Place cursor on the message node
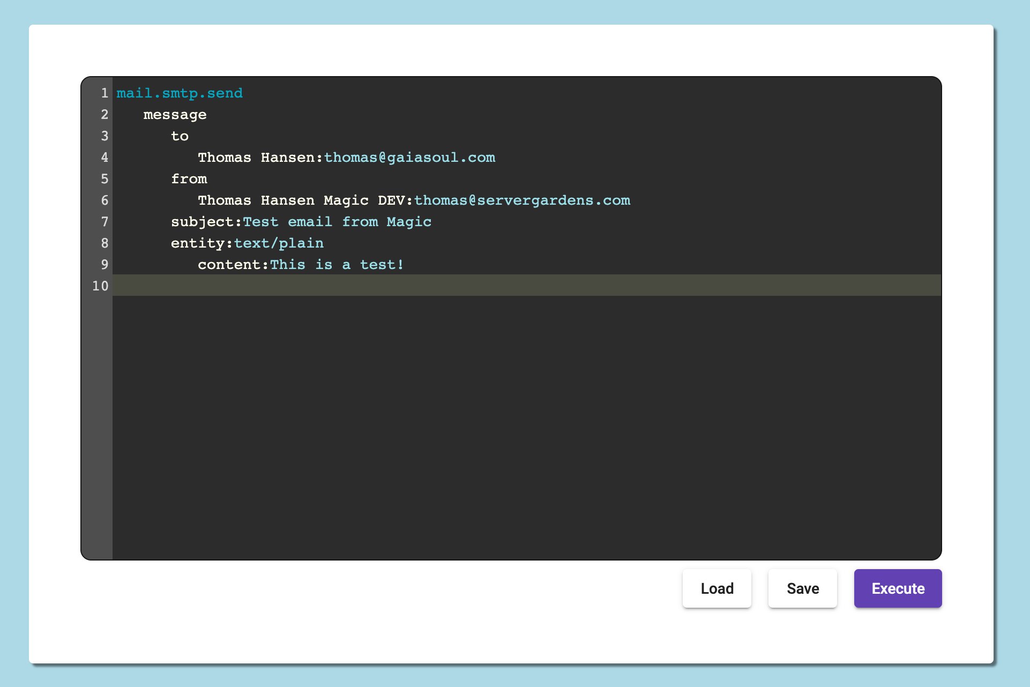 175,115
